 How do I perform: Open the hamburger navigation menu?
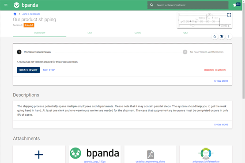(x=6, y=5)
